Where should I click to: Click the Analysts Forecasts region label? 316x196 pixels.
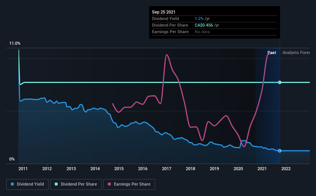296,52
